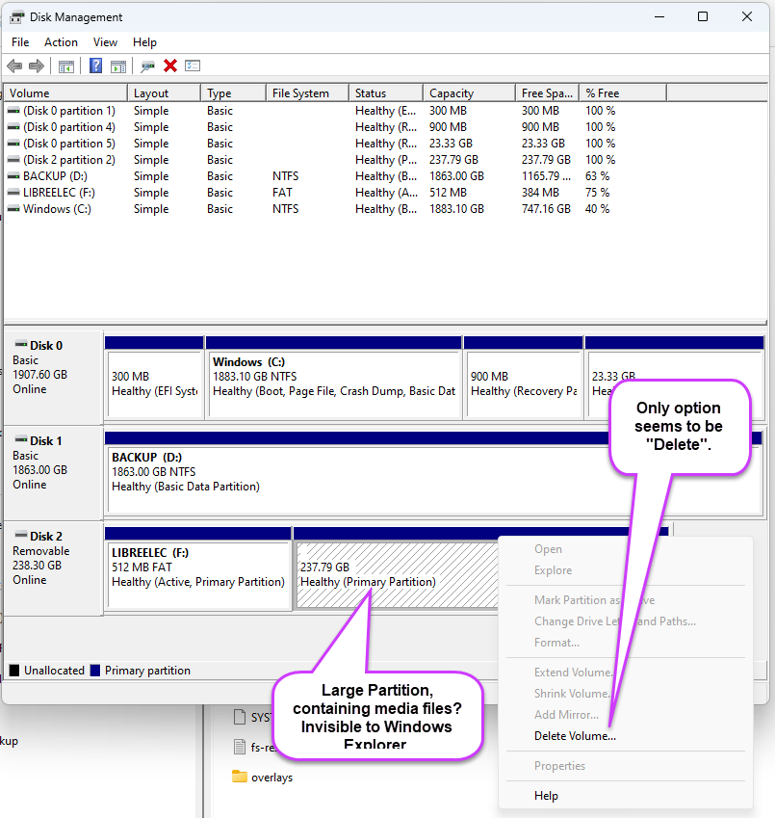This screenshot has width=775, height=818.
Task: Toggle the action pane toolbar icon
Action: pyautogui.click(x=118, y=66)
